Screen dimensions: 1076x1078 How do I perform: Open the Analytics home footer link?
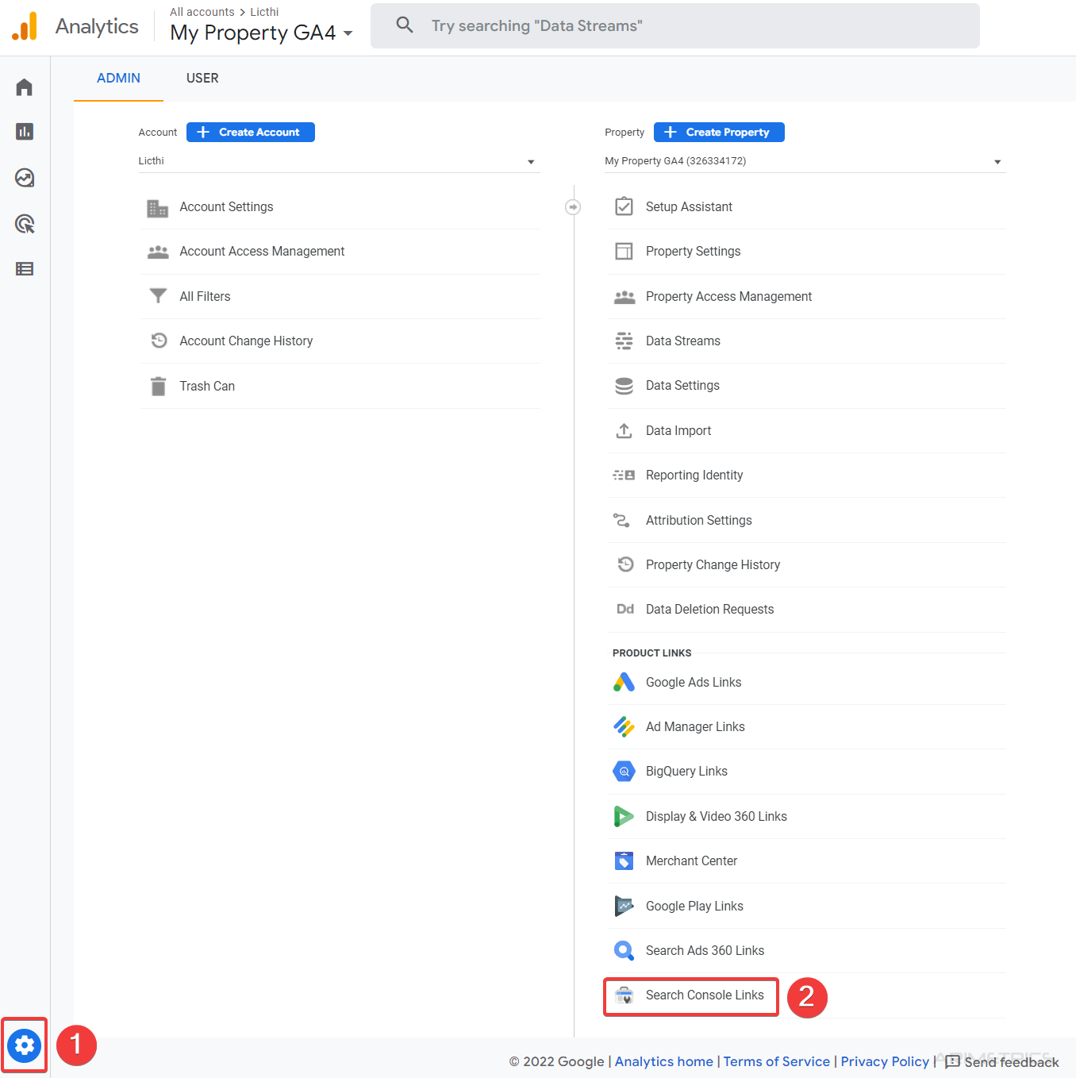click(x=664, y=1061)
